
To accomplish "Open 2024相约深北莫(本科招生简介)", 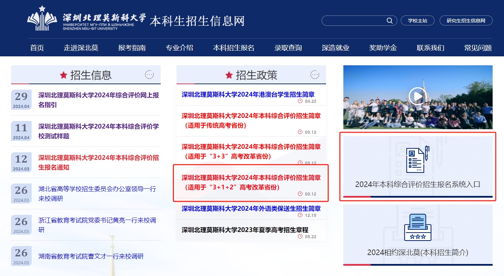I will click(418, 235).
